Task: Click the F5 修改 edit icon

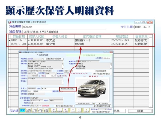Action: coord(53,110)
